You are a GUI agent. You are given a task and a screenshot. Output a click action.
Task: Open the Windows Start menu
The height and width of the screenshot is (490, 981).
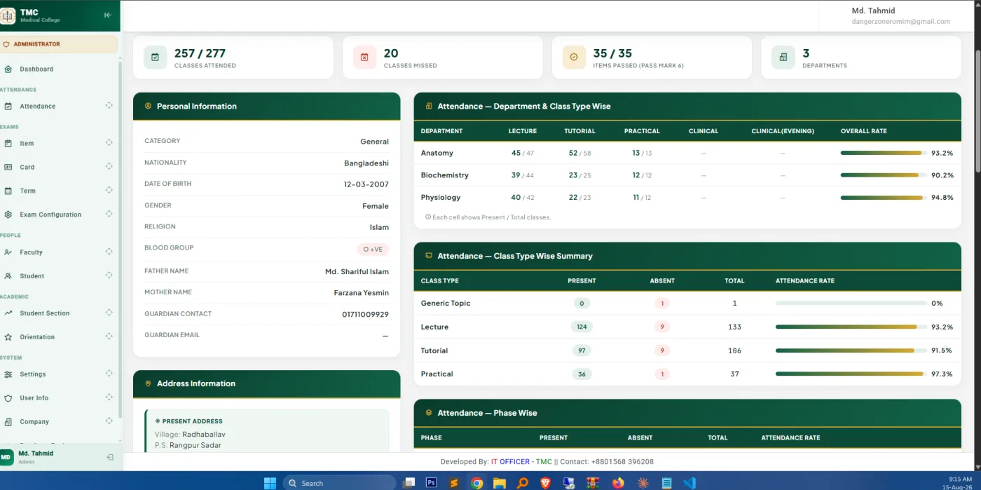pyautogui.click(x=270, y=482)
